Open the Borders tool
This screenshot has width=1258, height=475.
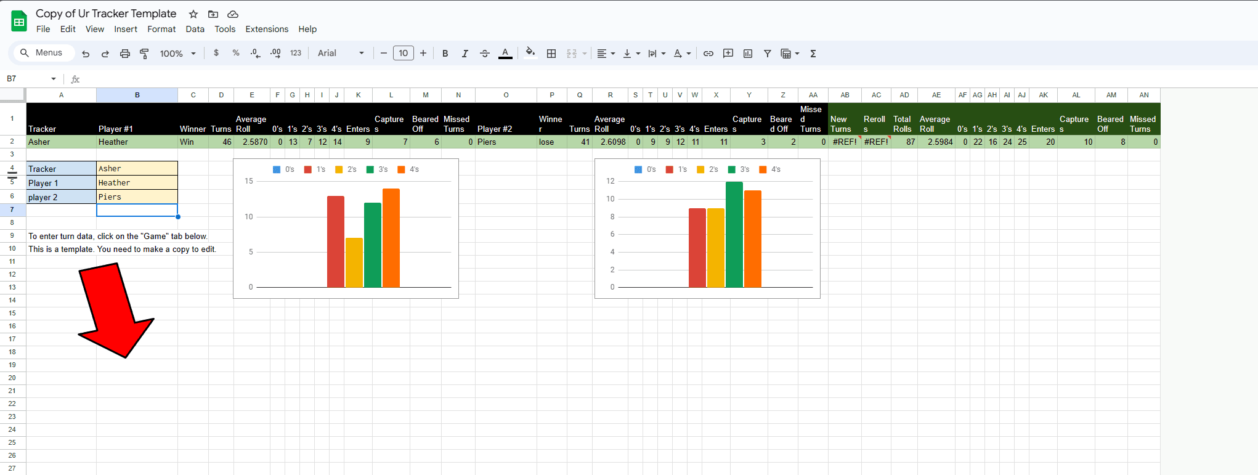point(551,54)
